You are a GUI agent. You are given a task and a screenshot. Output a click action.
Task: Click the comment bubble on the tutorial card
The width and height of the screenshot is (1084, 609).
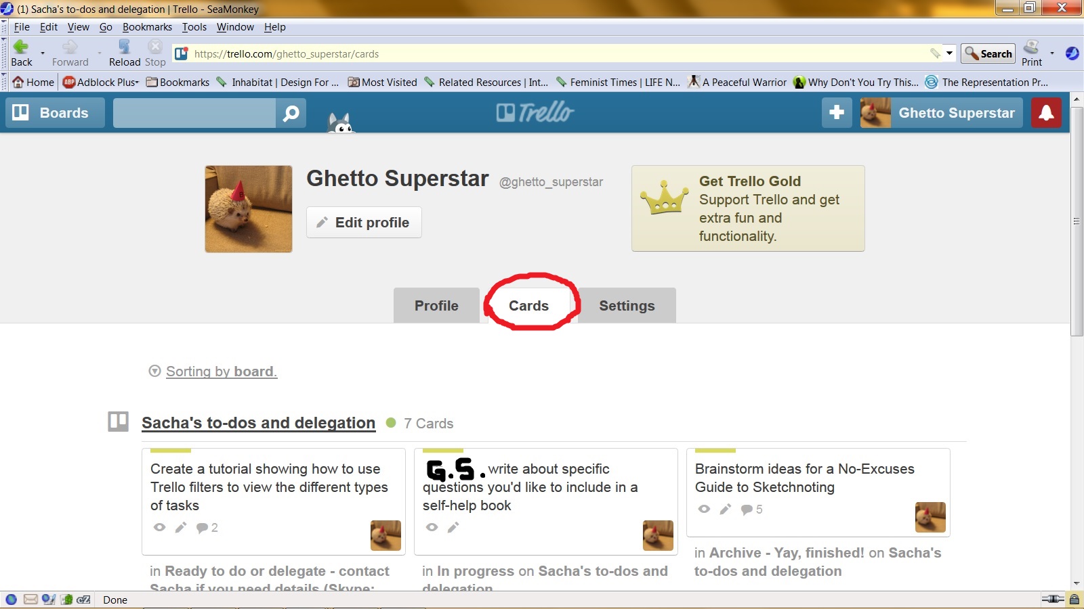(203, 528)
